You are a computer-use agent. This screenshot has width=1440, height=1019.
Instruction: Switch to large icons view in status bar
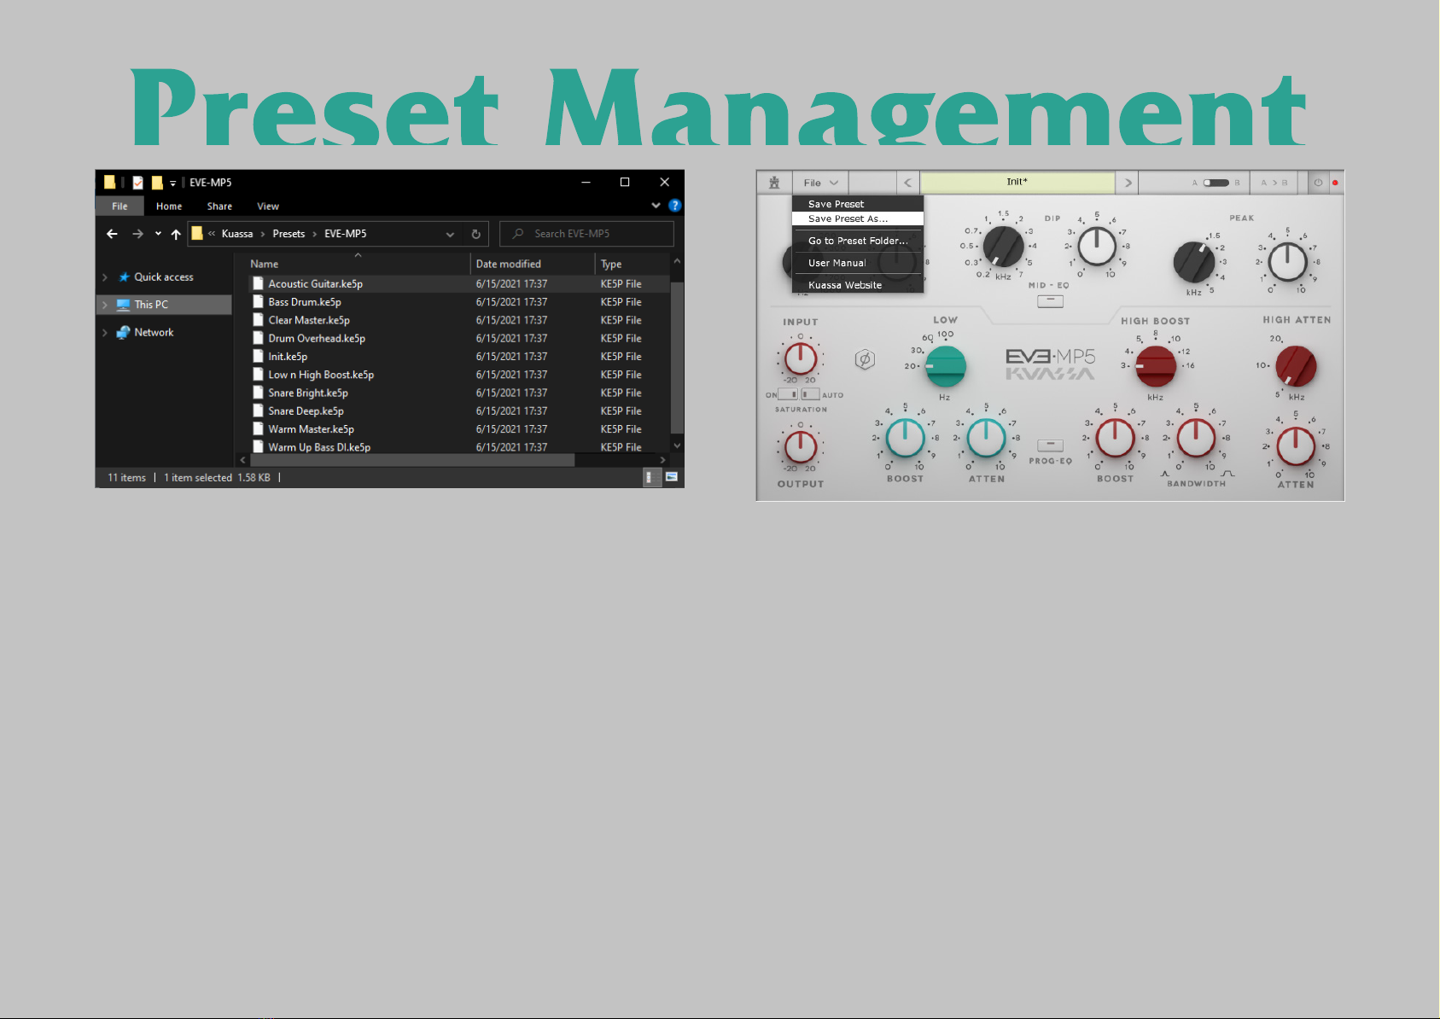tap(672, 477)
